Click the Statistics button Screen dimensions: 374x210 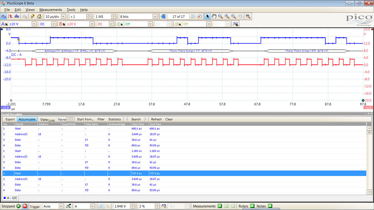(x=115, y=119)
